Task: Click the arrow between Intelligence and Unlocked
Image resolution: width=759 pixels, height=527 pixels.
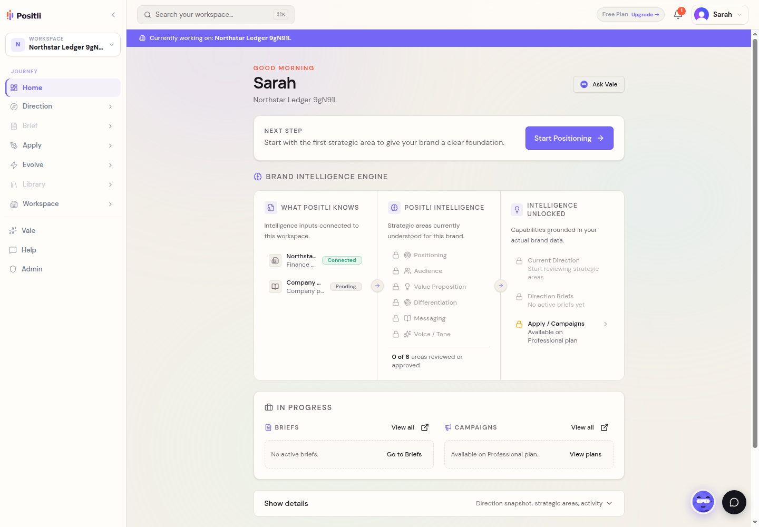Action: click(501, 286)
